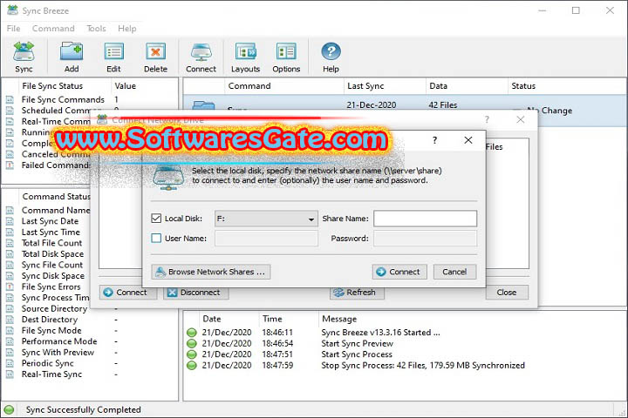Click the Refresh button
The height and width of the screenshot is (418, 628).
point(358,292)
